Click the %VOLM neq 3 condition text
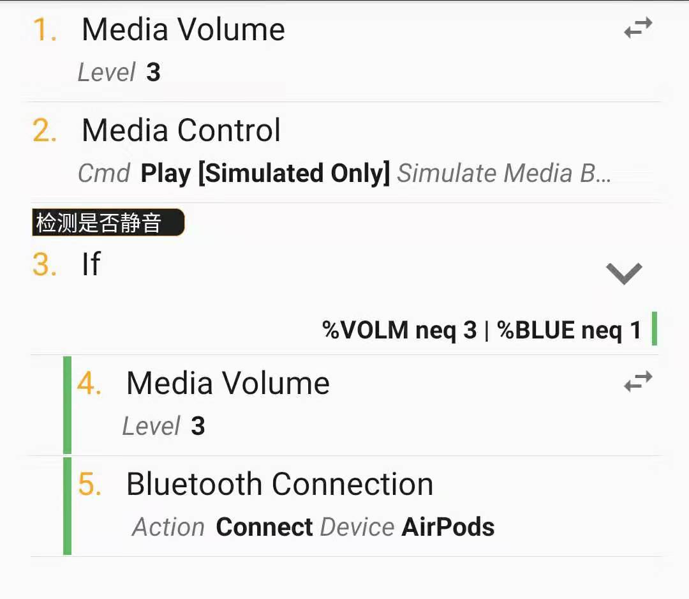This screenshot has width=689, height=599. [x=399, y=330]
